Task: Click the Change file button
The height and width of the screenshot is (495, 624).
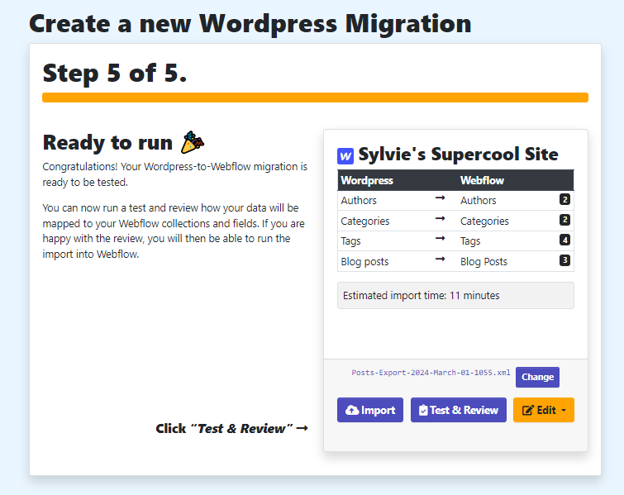Action: pos(538,377)
